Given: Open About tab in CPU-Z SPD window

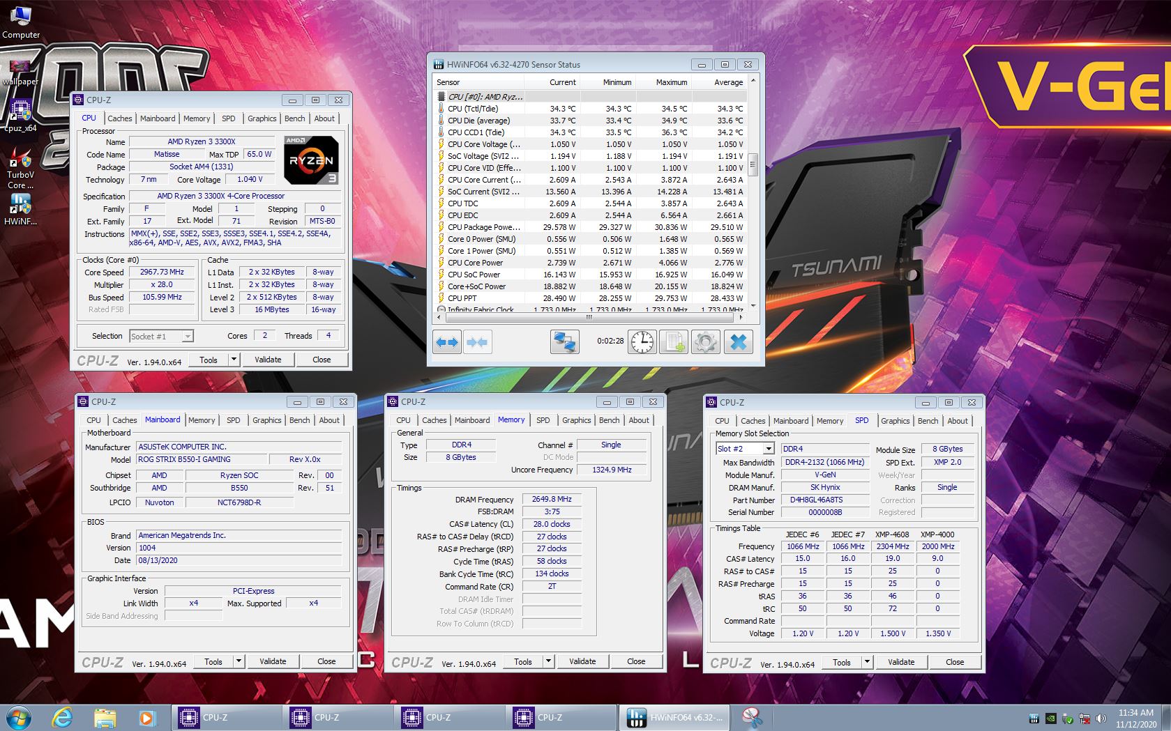Looking at the screenshot, I should 958,421.
